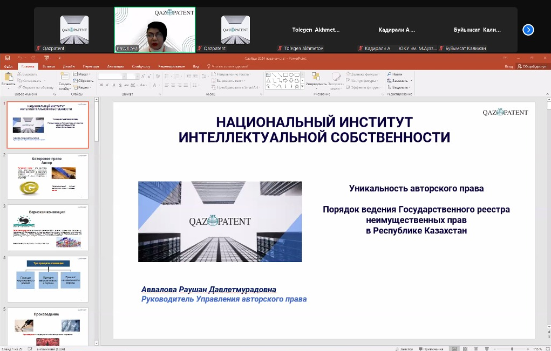This screenshot has width=551, height=351.
Task: Click the zoom slider in status bar
Action: pyautogui.click(x=512, y=348)
